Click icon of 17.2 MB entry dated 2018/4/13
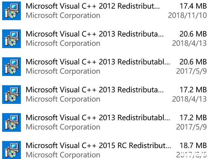 12,94
